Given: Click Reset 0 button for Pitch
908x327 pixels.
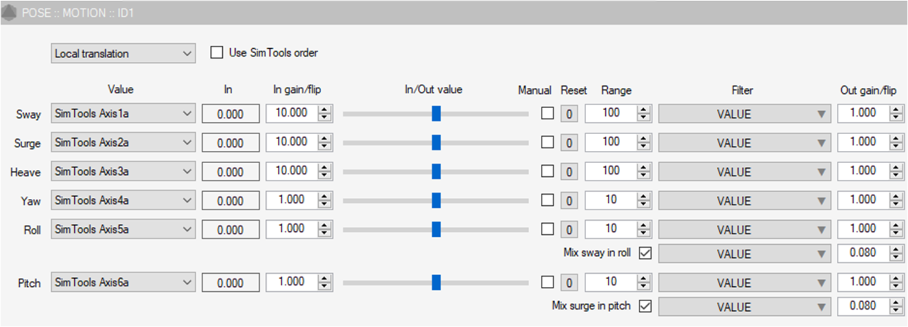Looking at the screenshot, I should pos(569,283).
